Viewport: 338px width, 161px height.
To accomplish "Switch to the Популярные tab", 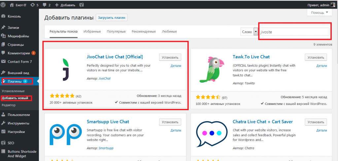I will [x=116, y=31].
